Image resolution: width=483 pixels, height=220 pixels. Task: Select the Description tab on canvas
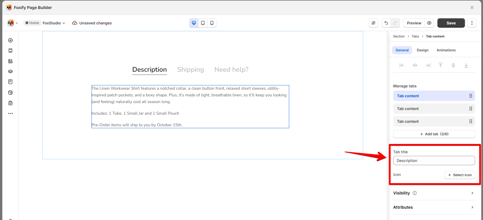[x=150, y=70]
